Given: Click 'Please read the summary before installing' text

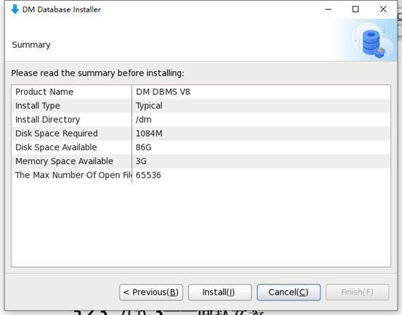Looking at the screenshot, I should pyautogui.click(x=97, y=73).
